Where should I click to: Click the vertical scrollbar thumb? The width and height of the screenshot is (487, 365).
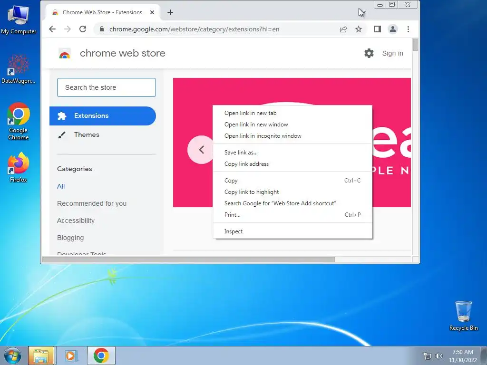tap(415, 45)
